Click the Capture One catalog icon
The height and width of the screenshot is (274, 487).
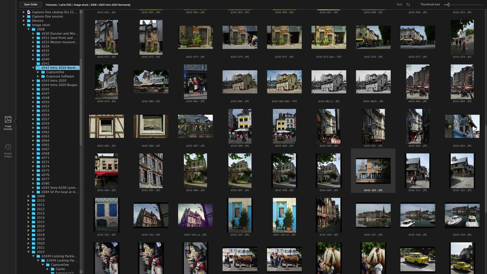click(x=29, y=12)
